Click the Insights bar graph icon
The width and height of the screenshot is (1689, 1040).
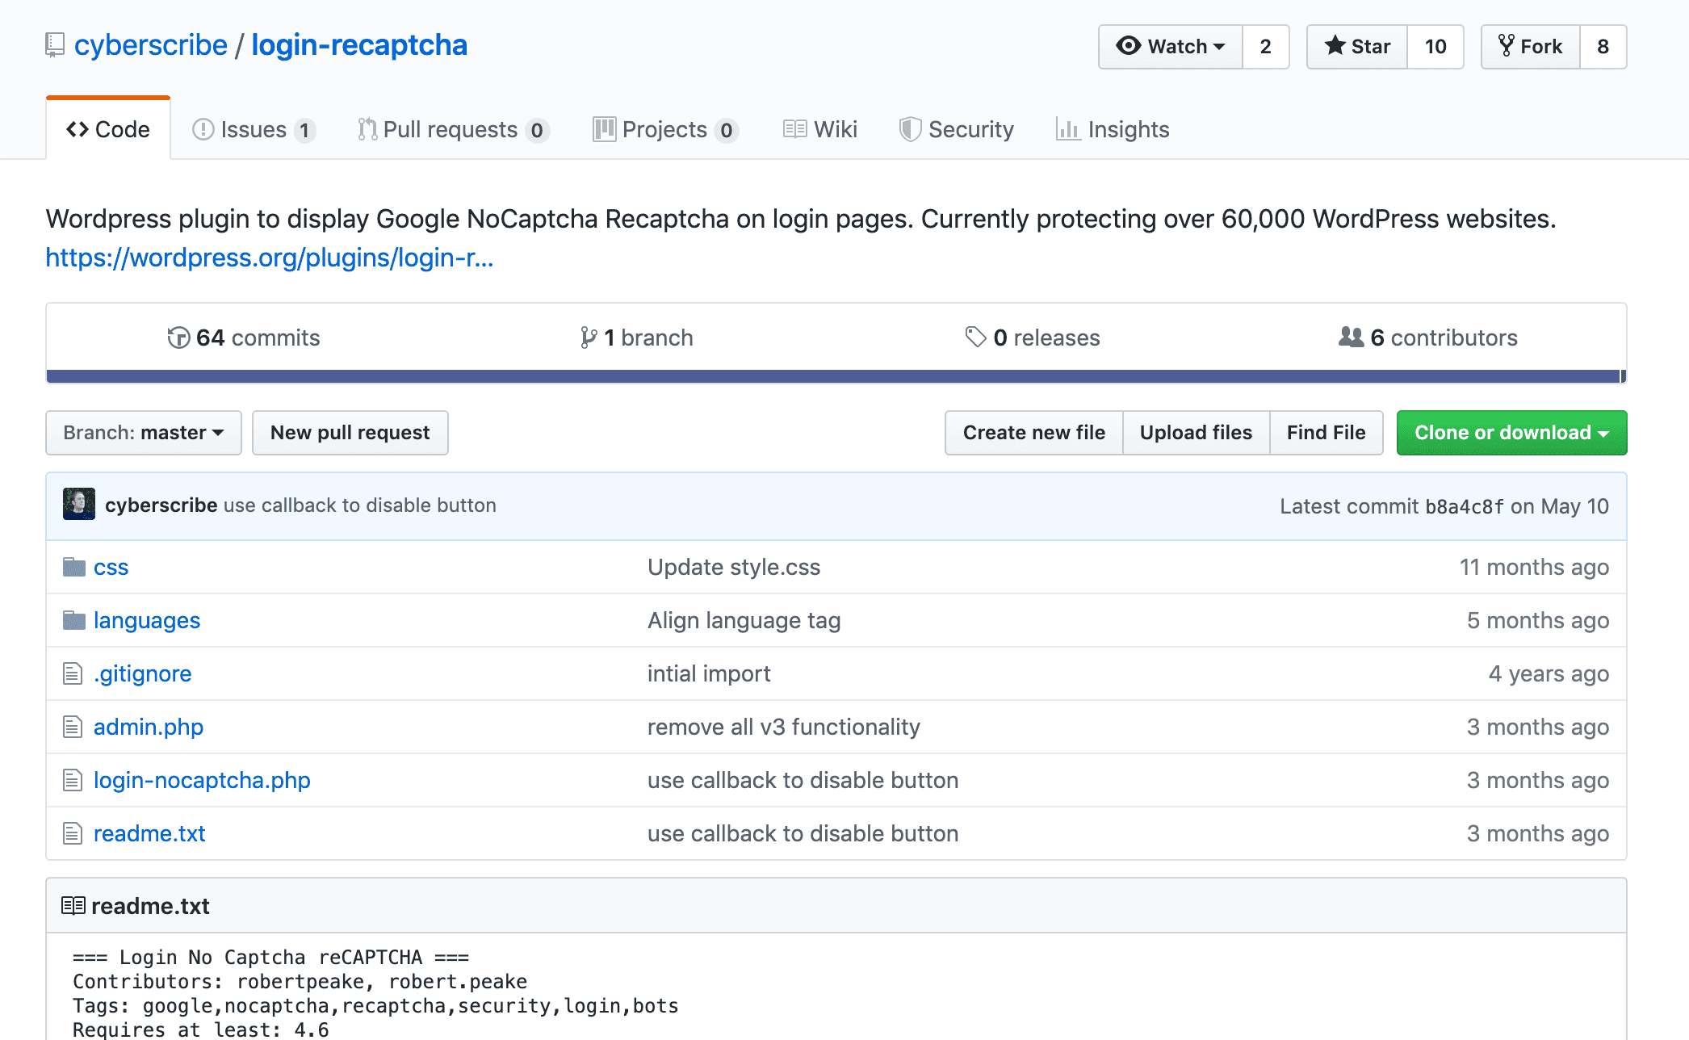pyautogui.click(x=1068, y=129)
